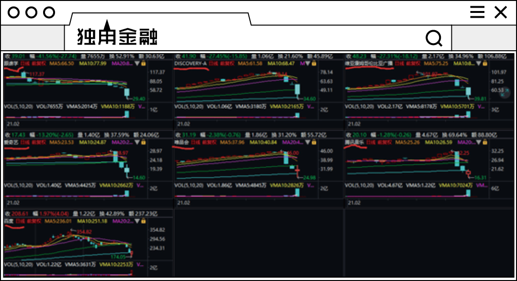The image size is (517, 281).
Task: Click the -41.56%(-27.74) change value
Action: tap(57, 56)
